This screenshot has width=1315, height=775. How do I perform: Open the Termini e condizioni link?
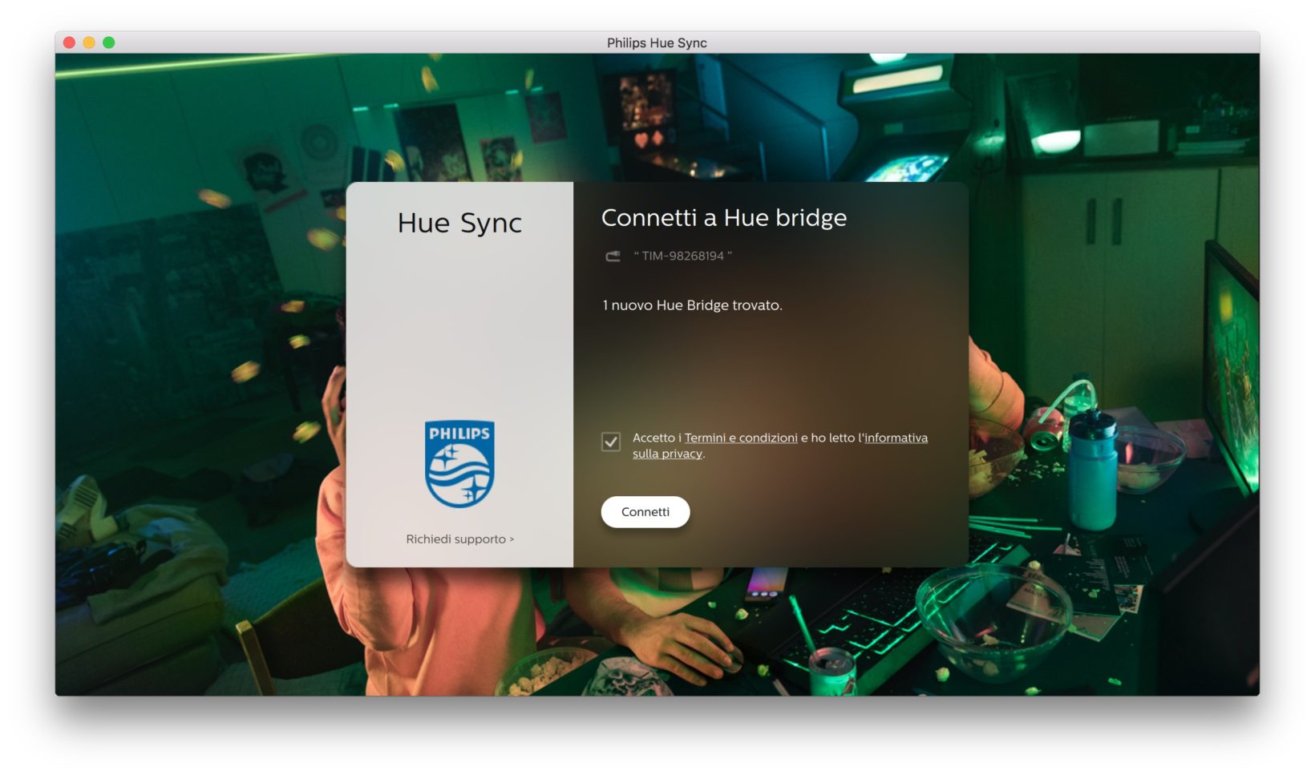[741, 438]
